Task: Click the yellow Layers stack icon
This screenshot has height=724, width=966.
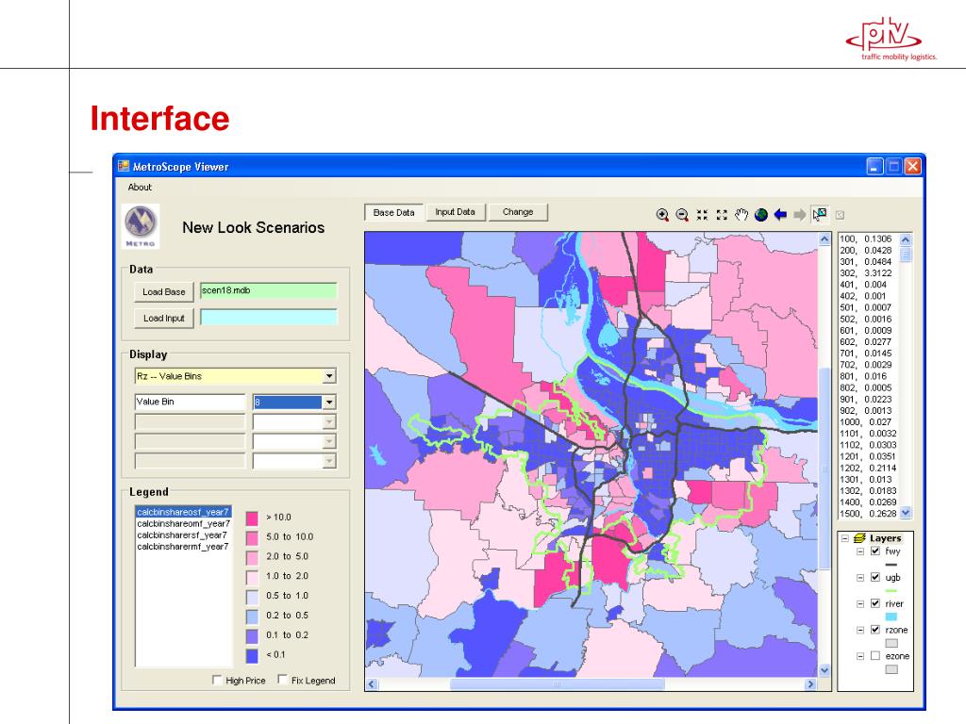Action: (x=859, y=538)
